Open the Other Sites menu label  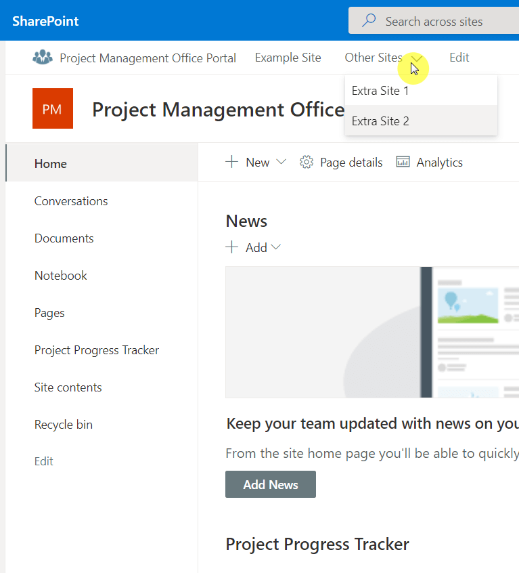coord(374,58)
